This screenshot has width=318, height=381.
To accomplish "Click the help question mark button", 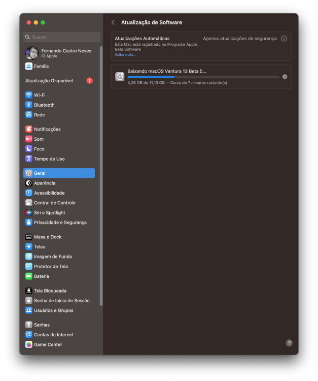I will (289, 343).
